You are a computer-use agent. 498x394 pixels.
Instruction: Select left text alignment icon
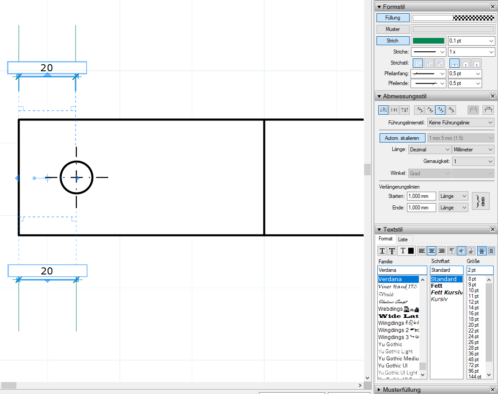point(422,251)
